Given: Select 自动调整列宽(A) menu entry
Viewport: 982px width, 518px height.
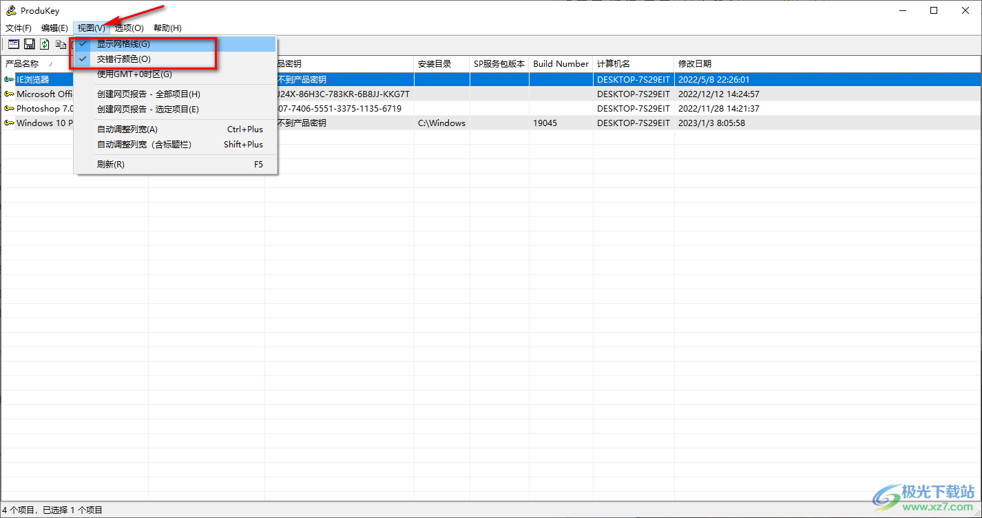Looking at the screenshot, I should 176,129.
